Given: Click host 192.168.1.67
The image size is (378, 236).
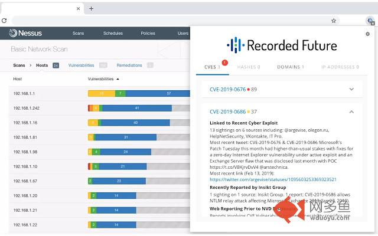Looking at the screenshot, I should click(x=25, y=181).
